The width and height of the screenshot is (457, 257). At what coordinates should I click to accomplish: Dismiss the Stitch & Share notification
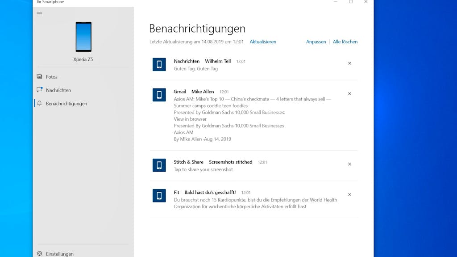point(349,164)
